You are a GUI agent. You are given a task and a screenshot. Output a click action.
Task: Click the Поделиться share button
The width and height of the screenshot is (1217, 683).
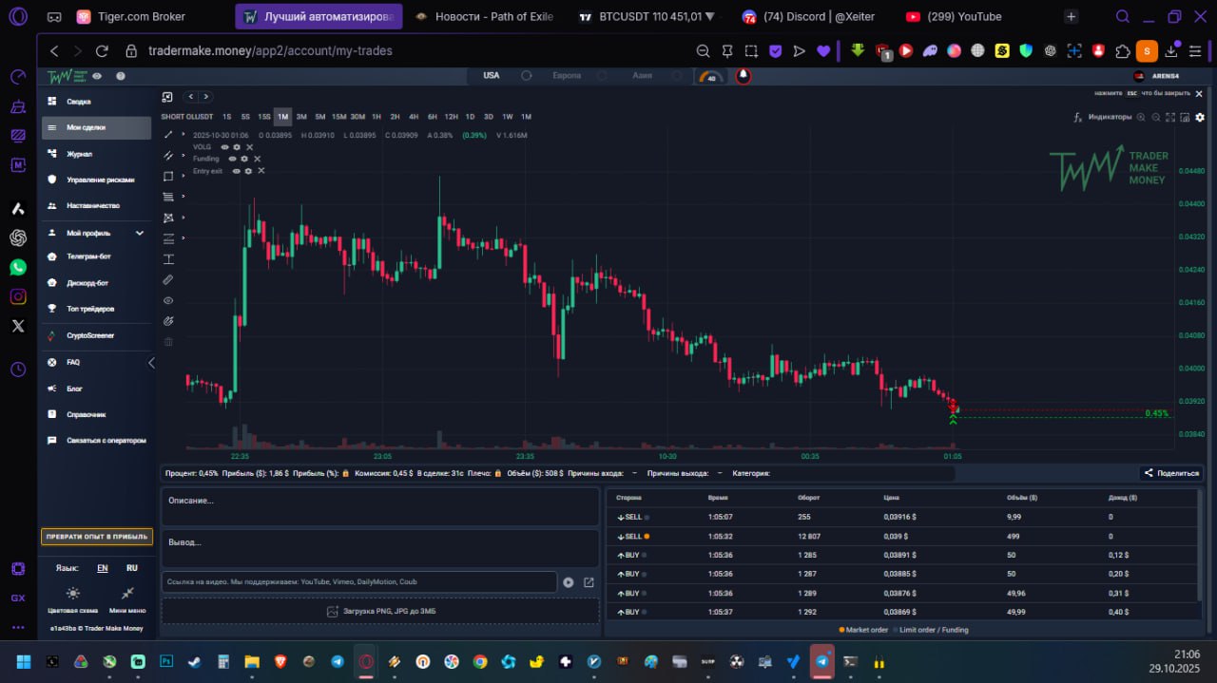click(x=1171, y=473)
